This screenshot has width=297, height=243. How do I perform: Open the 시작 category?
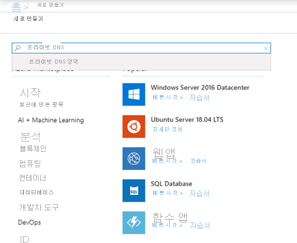(x=30, y=92)
